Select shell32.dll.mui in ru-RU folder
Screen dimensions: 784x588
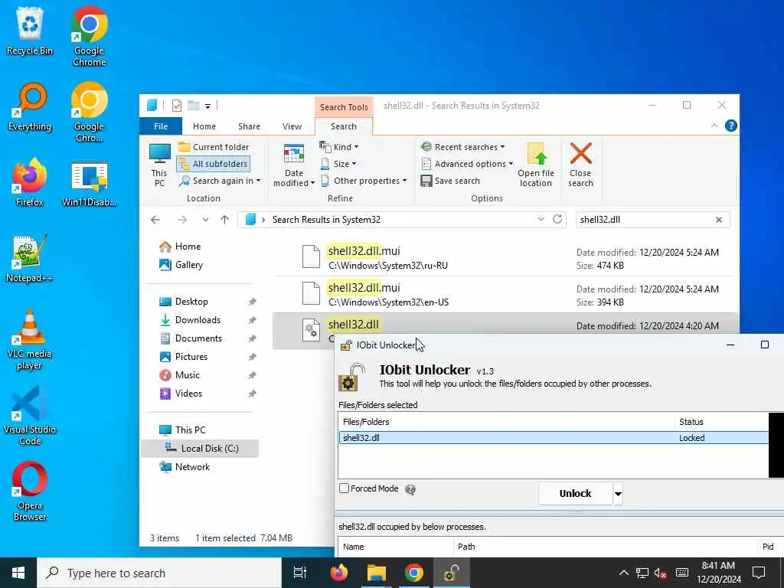pyautogui.click(x=505, y=257)
